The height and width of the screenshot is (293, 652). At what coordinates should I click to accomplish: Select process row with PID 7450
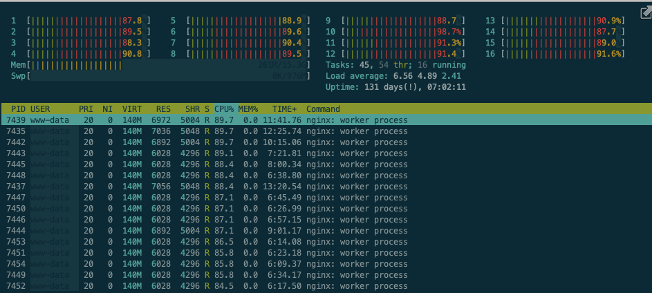(x=326, y=209)
